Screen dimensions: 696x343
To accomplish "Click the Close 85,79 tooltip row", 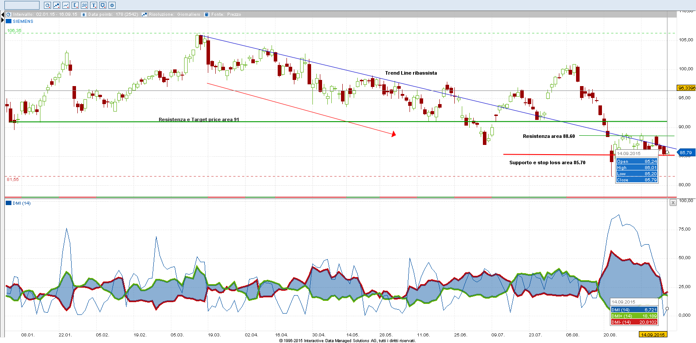I will pyautogui.click(x=637, y=180).
